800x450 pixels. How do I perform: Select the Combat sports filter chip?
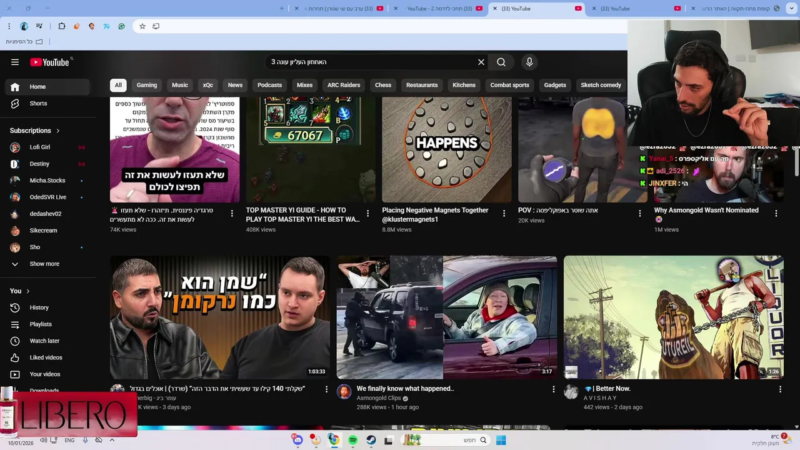tap(509, 85)
